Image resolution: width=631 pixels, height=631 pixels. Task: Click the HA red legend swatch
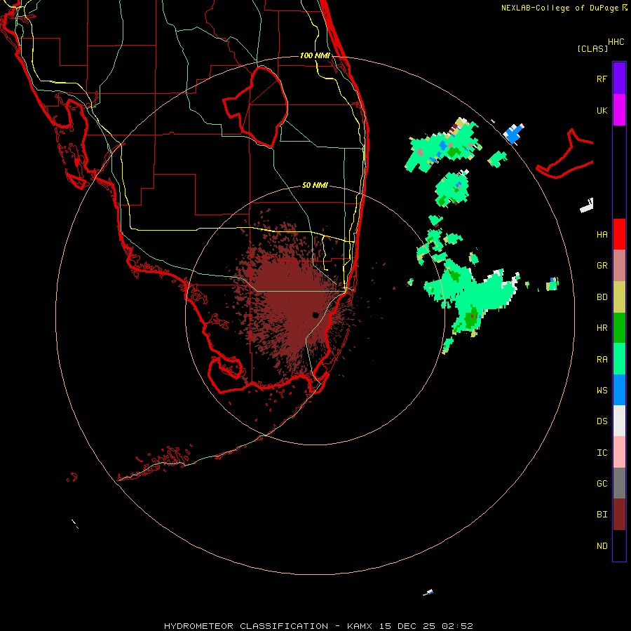click(619, 234)
